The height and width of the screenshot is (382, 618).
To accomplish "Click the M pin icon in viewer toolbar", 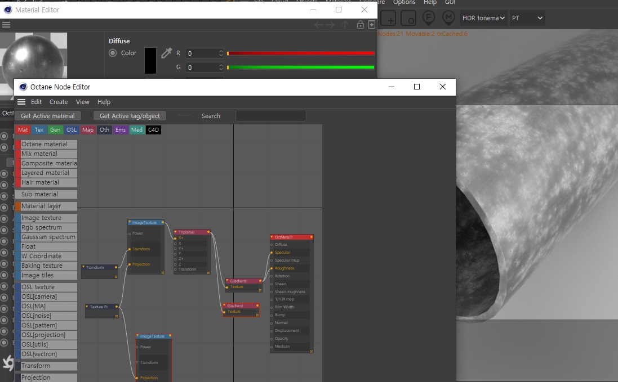I will (x=449, y=18).
